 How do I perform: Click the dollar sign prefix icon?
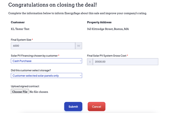[x=90, y=62]
